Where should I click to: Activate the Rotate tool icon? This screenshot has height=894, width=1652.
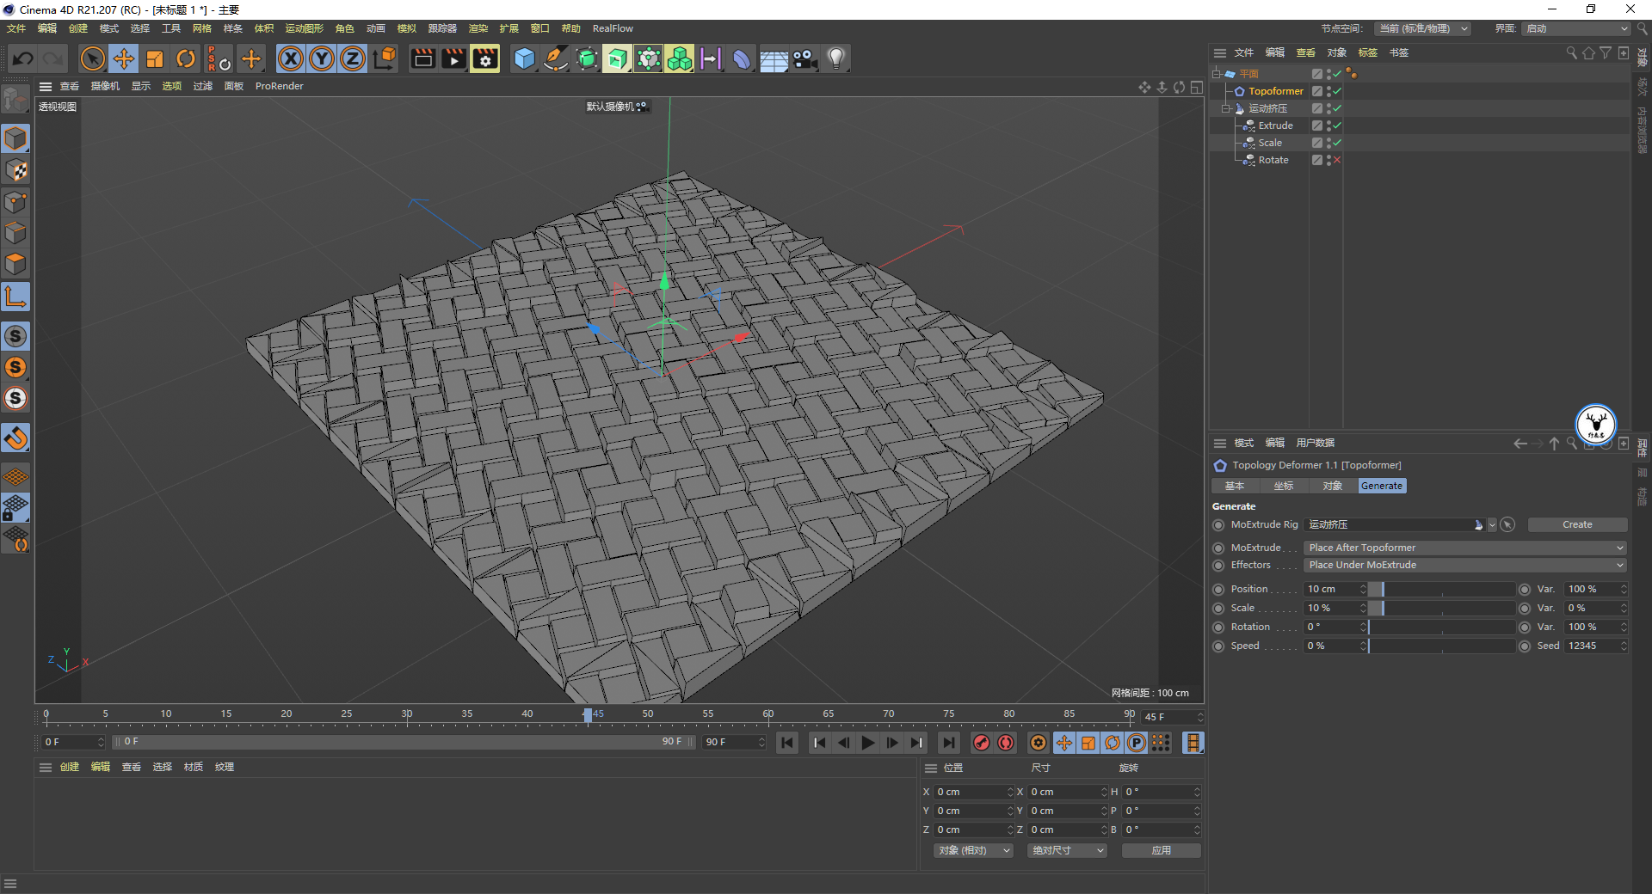click(186, 58)
